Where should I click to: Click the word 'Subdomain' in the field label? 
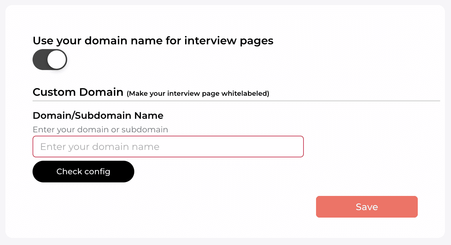103,116
